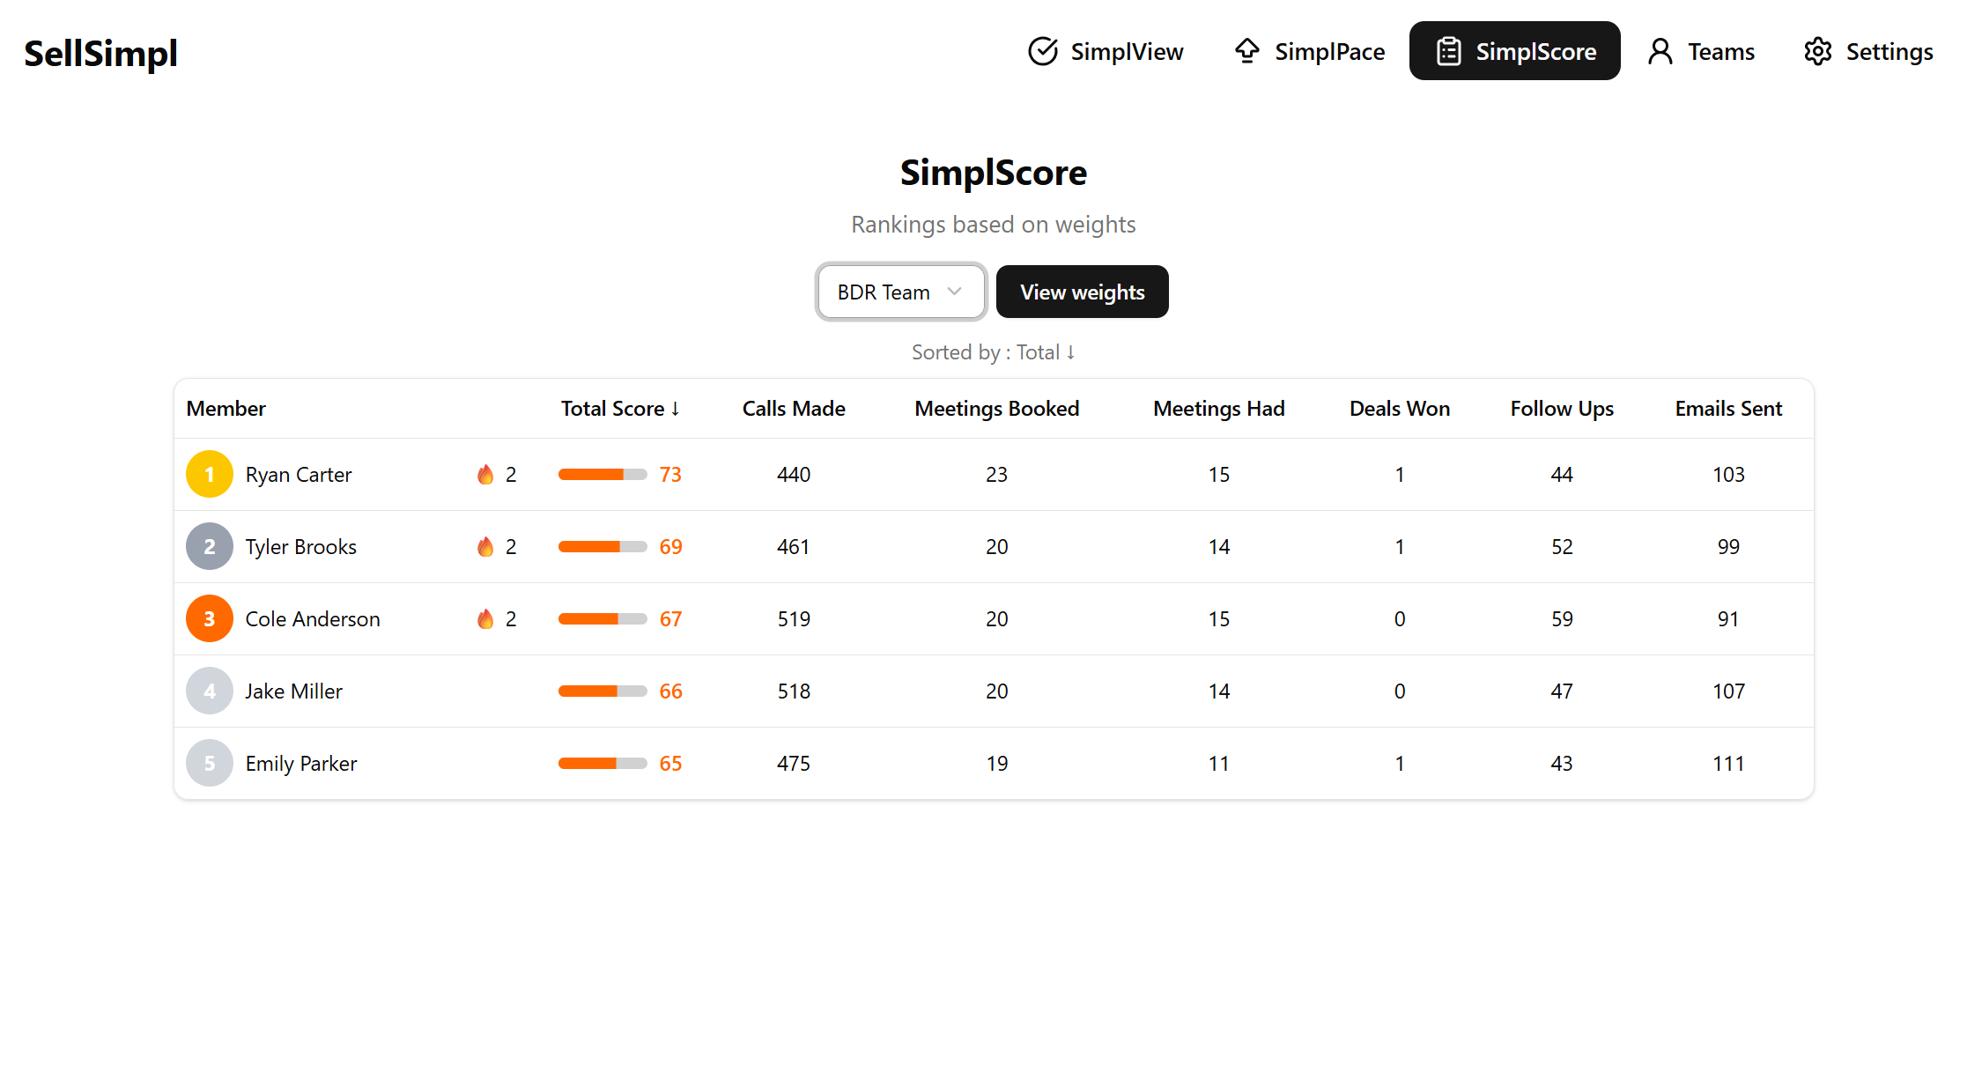Select the SimplScore navigation tab
The width and height of the screenshot is (1982, 1087).
(x=1514, y=51)
